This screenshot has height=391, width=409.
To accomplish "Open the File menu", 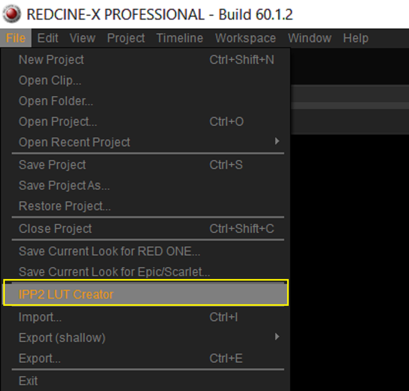I will (x=16, y=38).
